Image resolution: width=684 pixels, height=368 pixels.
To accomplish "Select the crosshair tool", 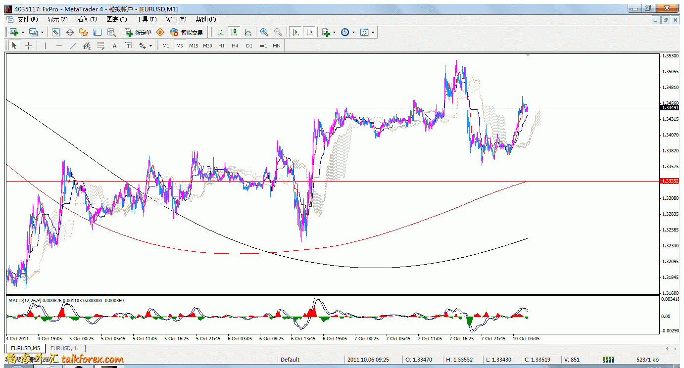I will coord(29,46).
